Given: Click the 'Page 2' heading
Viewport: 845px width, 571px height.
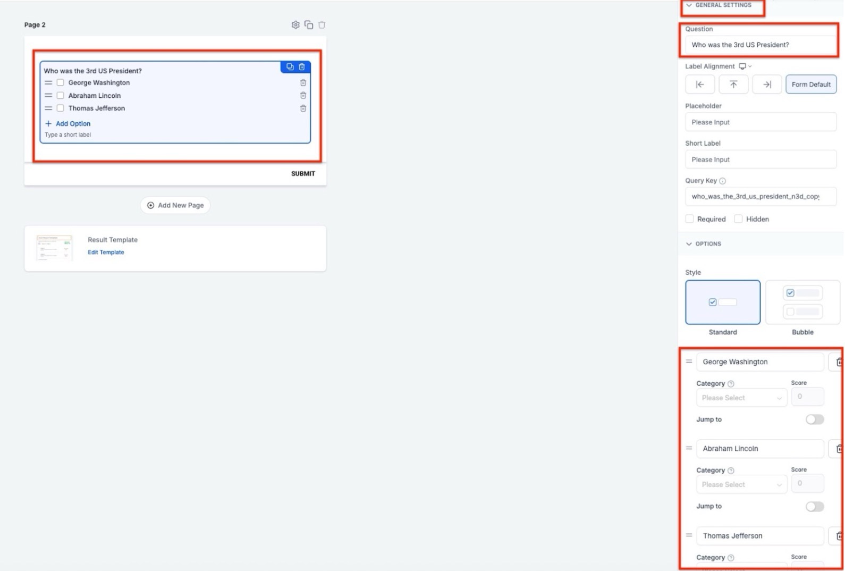Looking at the screenshot, I should coord(35,25).
